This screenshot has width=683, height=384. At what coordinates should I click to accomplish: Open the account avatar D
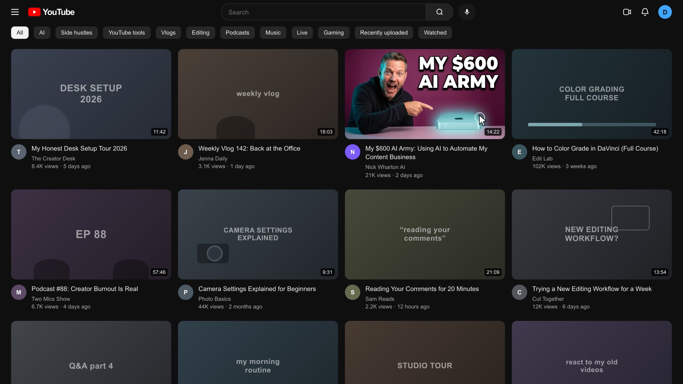(665, 12)
